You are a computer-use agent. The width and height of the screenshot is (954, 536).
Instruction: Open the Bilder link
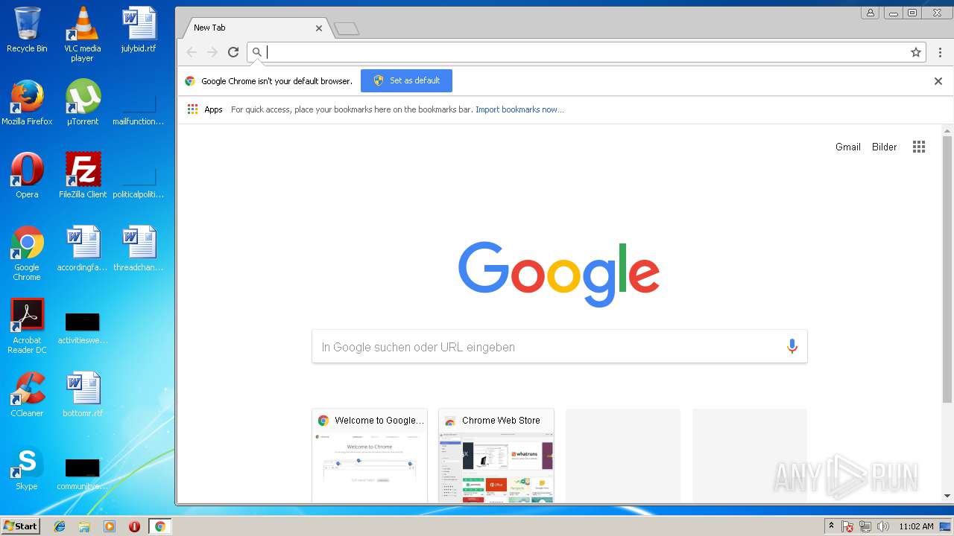(885, 147)
